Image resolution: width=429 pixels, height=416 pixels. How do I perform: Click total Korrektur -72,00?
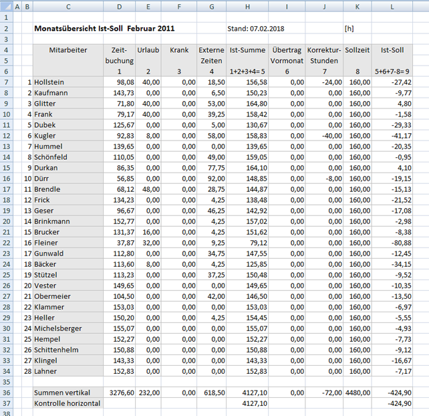[x=324, y=393]
